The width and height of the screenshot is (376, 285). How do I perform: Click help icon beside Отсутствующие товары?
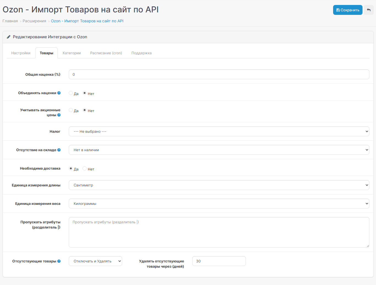(59, 261)
